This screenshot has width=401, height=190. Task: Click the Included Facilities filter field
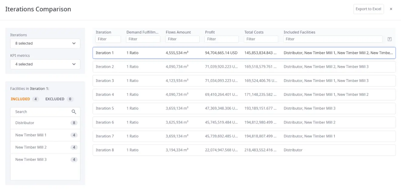pos(332,39)
